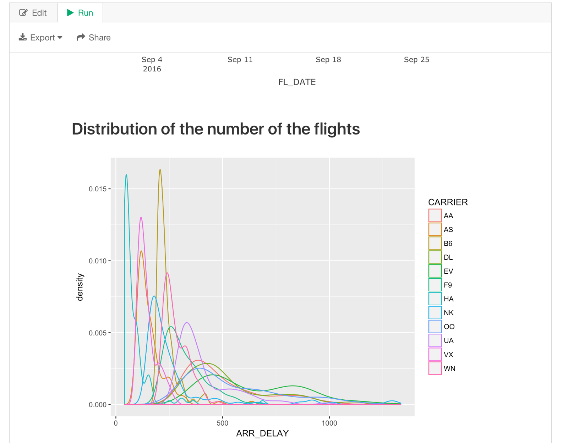Expand the Export dropdown caret

click(x=60, y=38)
